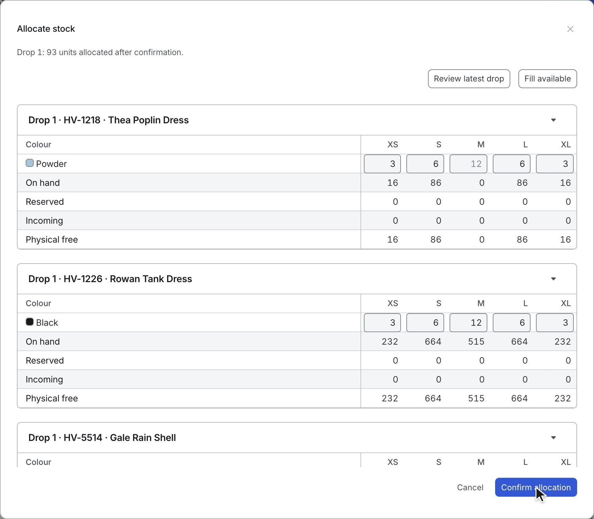Collapse the Thea Poplin Dress section
The image size is (594, 519).
553,120
